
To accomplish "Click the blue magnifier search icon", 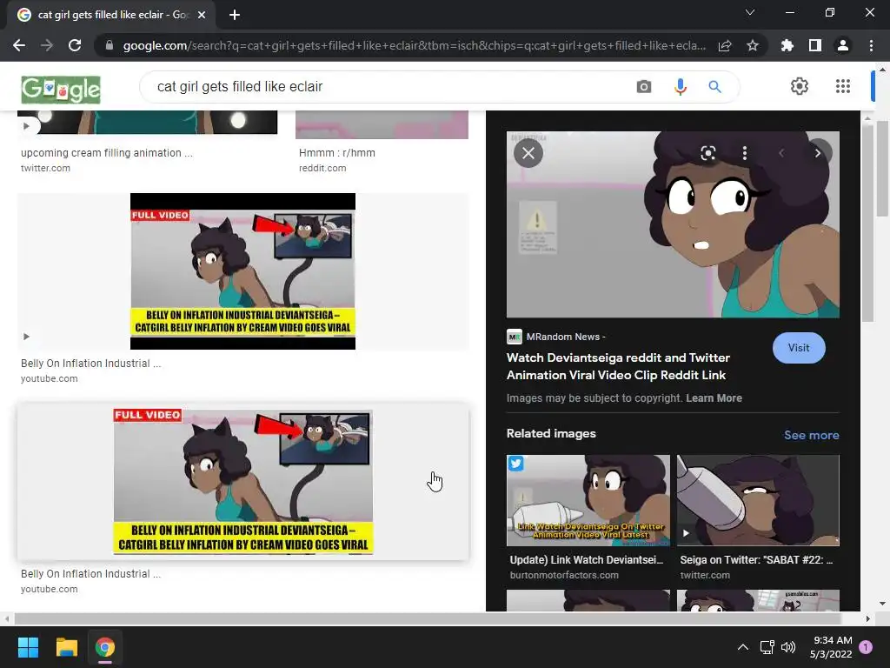I will [714, 86].
